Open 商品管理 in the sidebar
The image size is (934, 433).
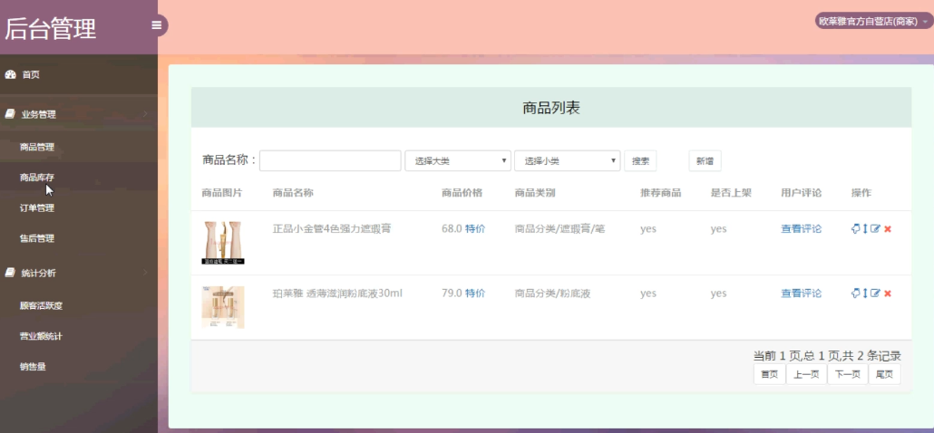click(x=37, y=147)
